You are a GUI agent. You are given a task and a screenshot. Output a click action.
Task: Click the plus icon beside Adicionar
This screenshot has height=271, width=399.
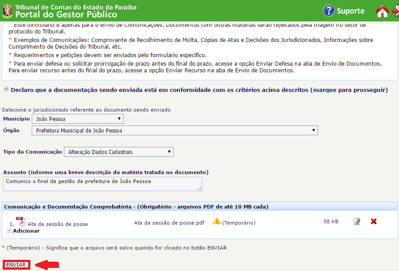point(9,231)
